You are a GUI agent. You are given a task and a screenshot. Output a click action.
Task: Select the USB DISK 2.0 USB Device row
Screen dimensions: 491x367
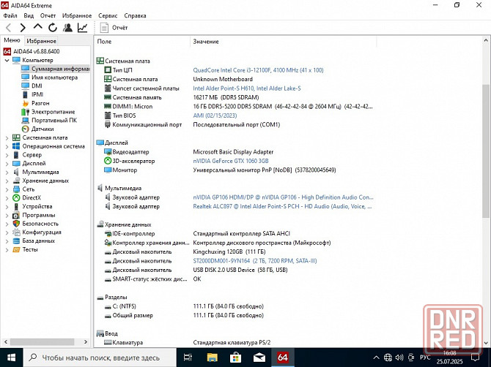pos(240,270)
